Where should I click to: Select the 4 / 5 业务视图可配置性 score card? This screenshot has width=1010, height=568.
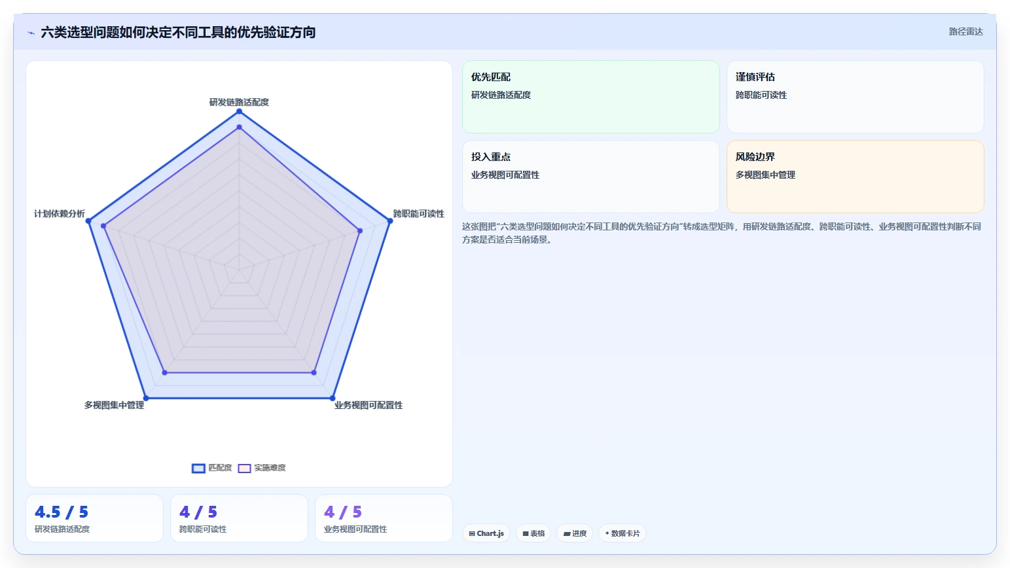pos(384,518)
